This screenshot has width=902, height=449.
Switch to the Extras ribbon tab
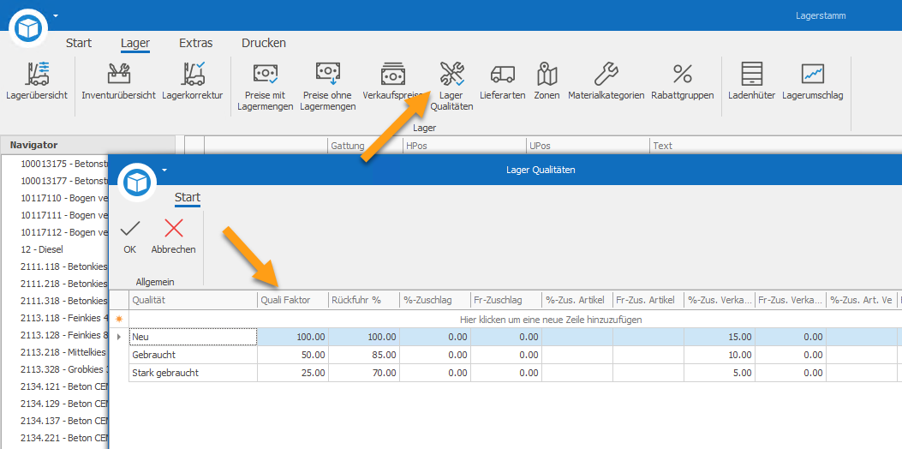tap(195, 43)
